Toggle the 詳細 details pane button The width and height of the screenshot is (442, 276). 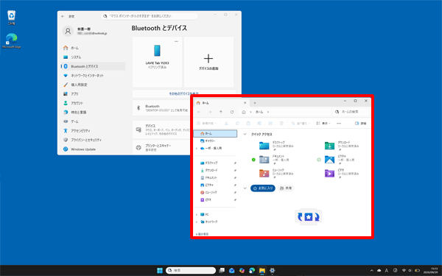(x=360, y=124)
